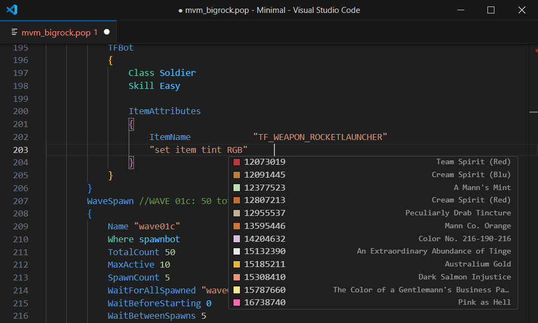Viewport: 538px width, 323px height.
Task: Select 15787660 Gentlemann's Business Pants suggestion
Action: (x=373, y=290)
